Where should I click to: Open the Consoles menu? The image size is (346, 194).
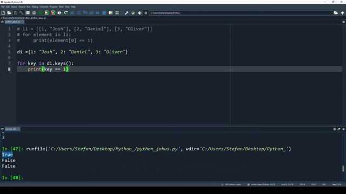pyautogui.click(x=44, y=7)
